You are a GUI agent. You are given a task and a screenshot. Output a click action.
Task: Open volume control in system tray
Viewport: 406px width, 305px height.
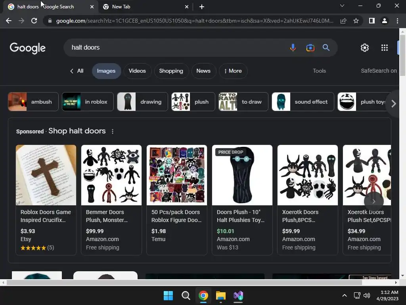click(367, 295)
